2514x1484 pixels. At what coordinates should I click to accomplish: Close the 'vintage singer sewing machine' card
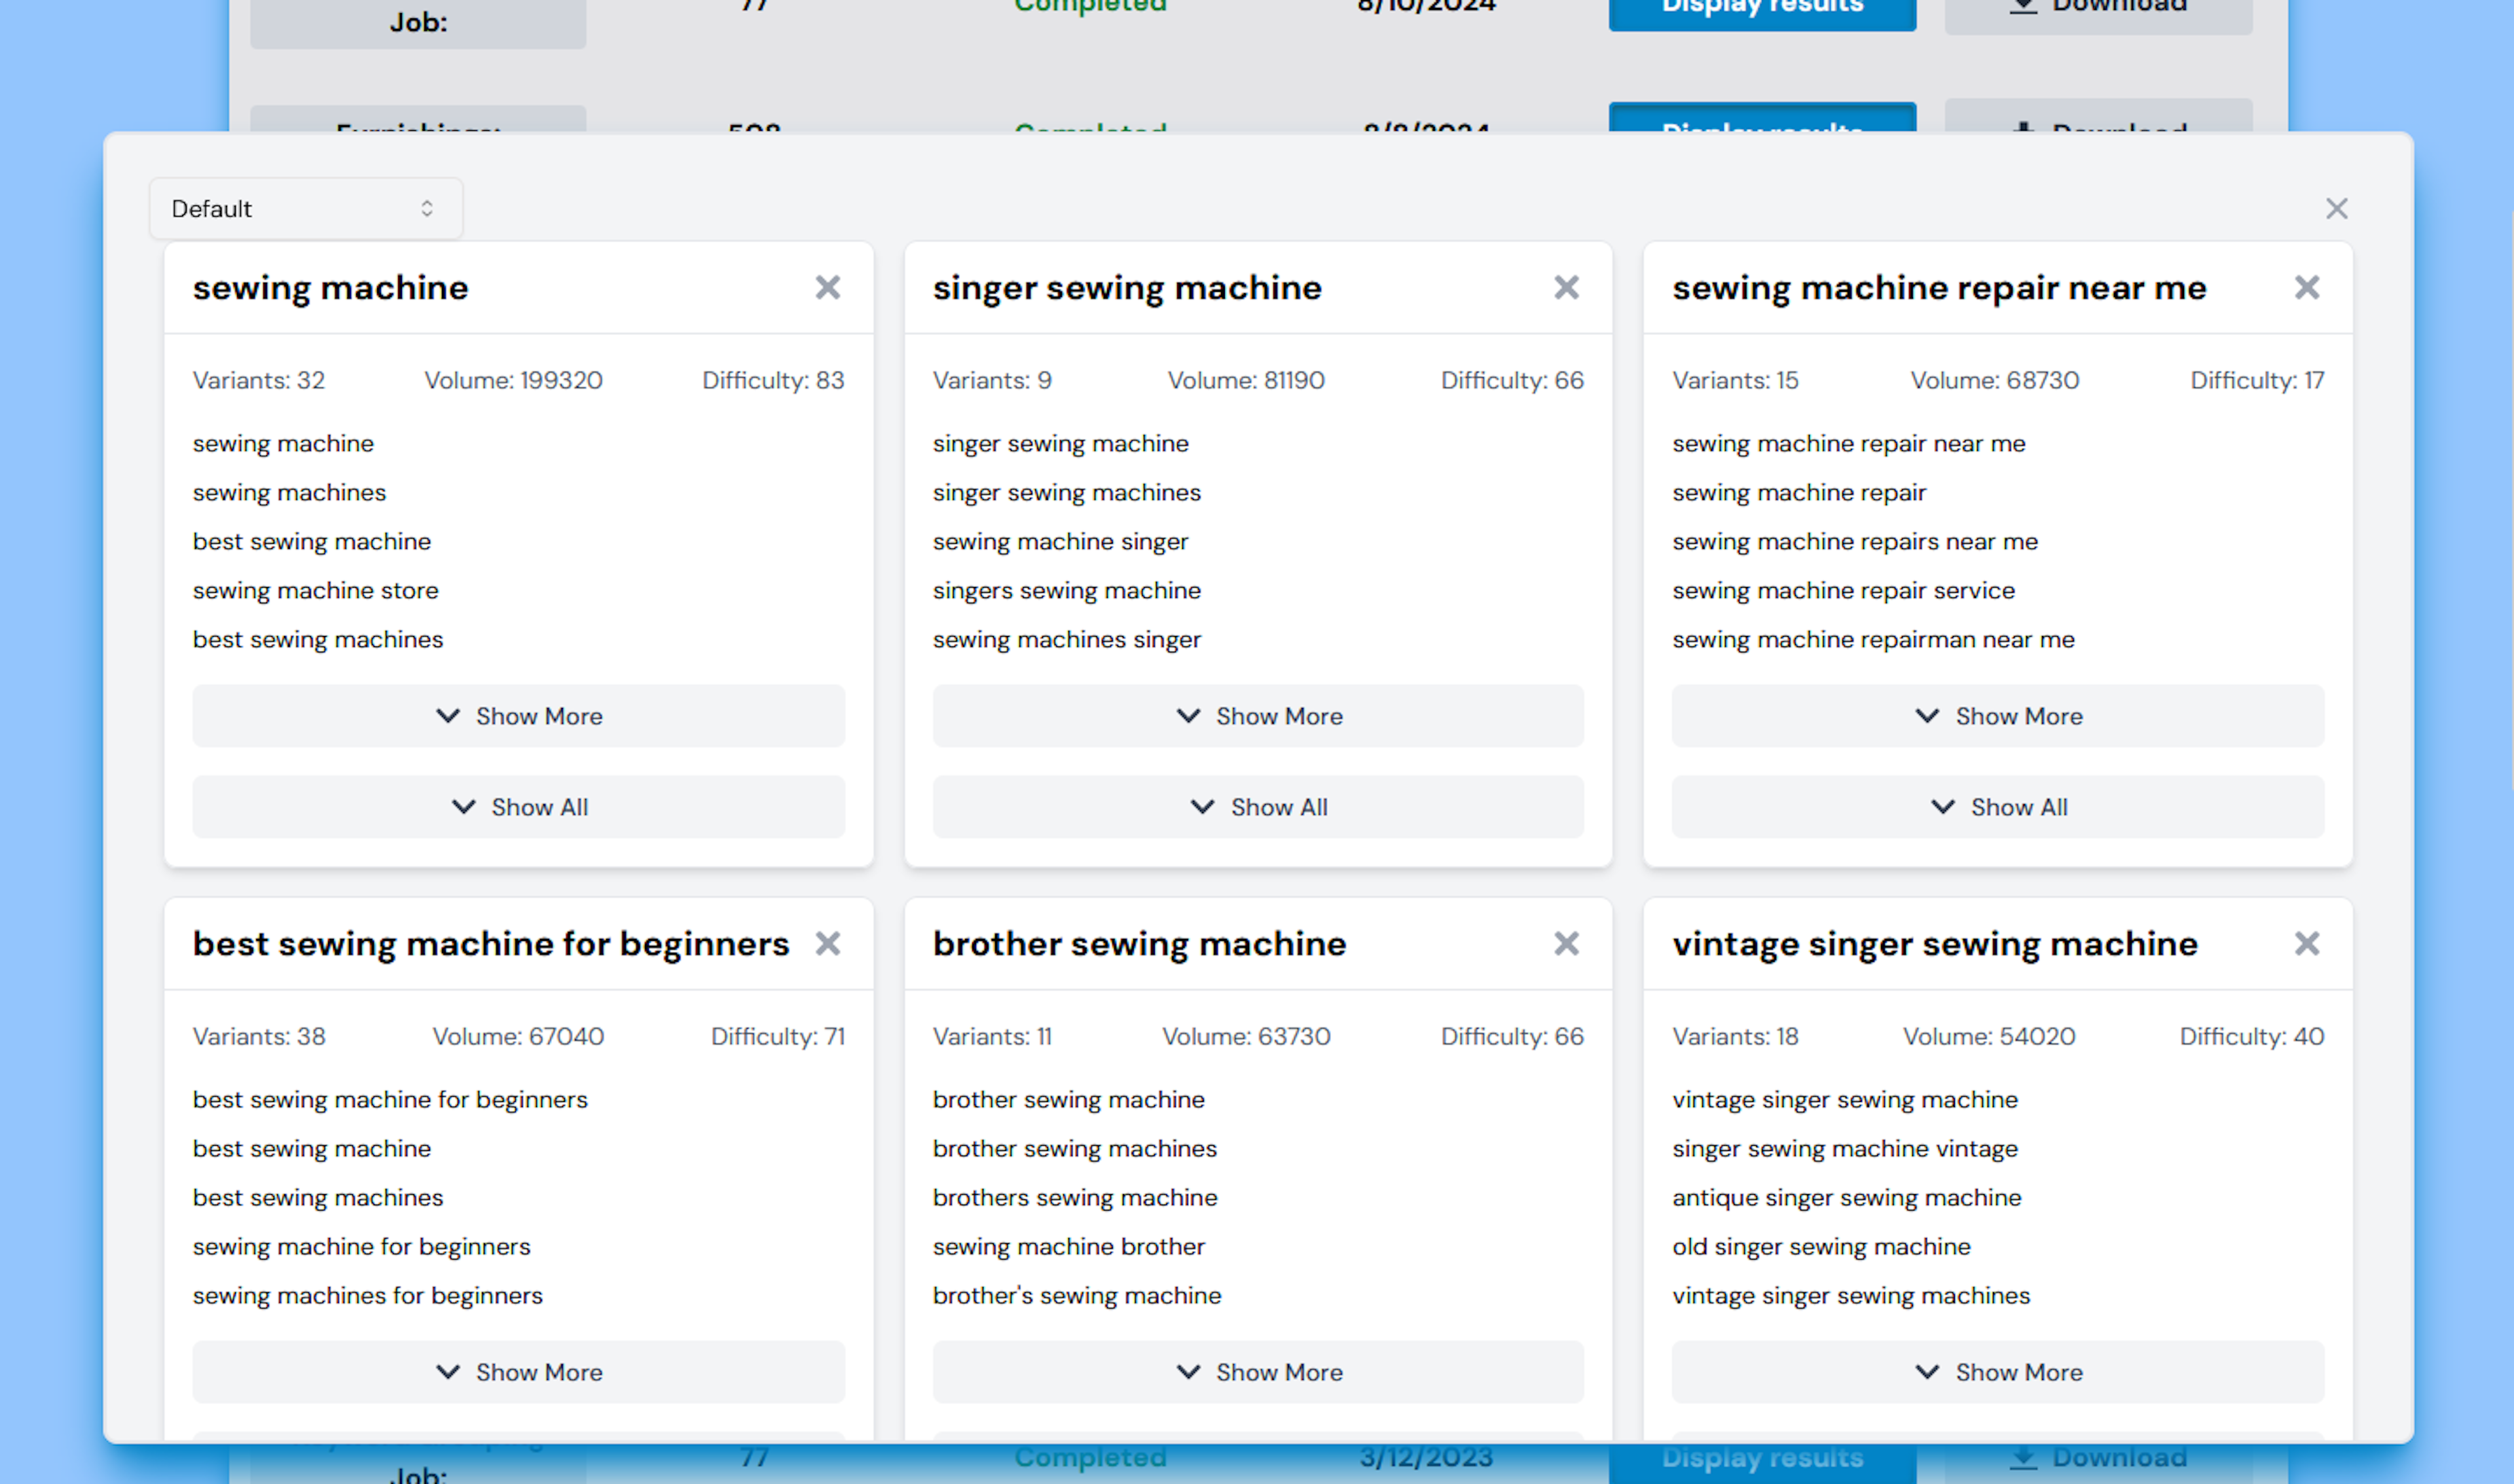click(2306, 944)
